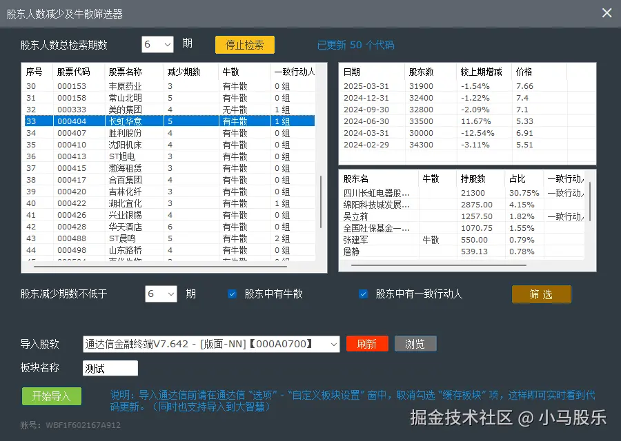
Task: Click the 筛选 button to run screening
Action: click(541, 294)
